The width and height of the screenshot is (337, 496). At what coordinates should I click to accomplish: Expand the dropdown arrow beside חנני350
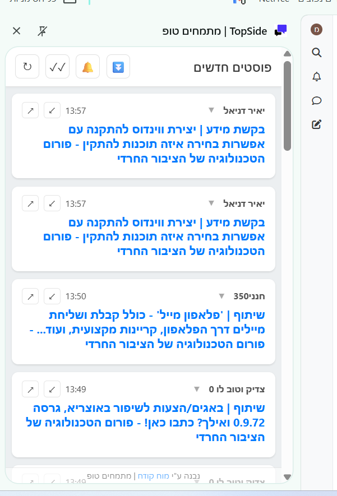pos(220,296)
